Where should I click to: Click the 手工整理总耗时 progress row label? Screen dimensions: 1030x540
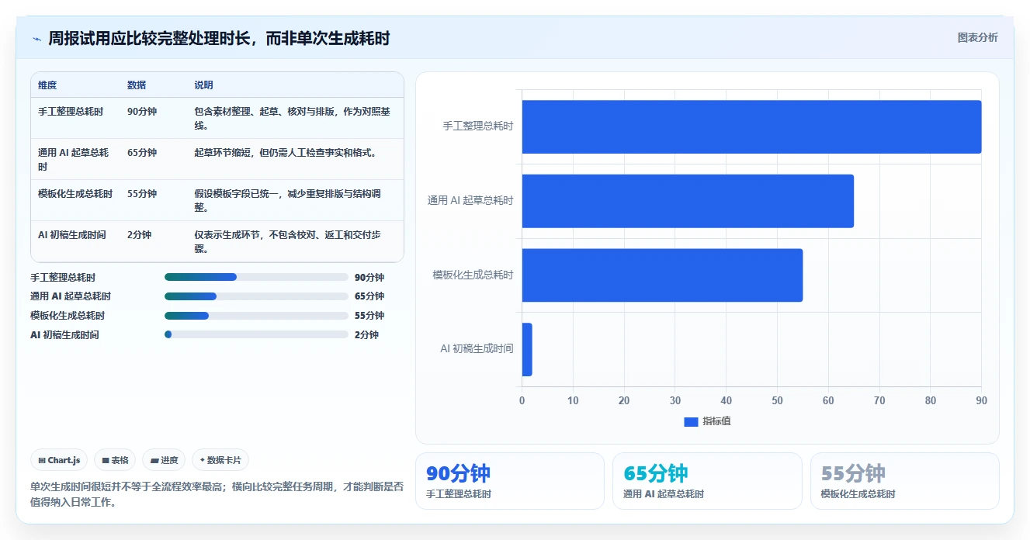click(x=63, y=277)
